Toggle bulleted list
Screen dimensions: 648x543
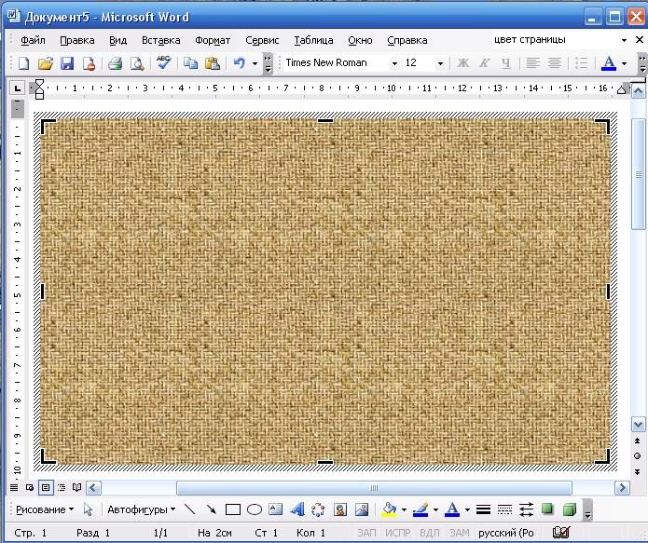582,63
